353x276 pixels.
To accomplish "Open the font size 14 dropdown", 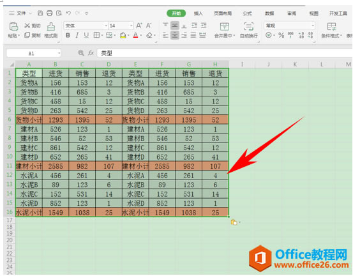I will [x=131, y=26].
